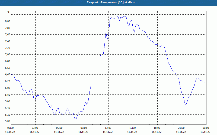Click the curve's lowest dip near 08:00
The image size is (217, 135).
(76, 119)
